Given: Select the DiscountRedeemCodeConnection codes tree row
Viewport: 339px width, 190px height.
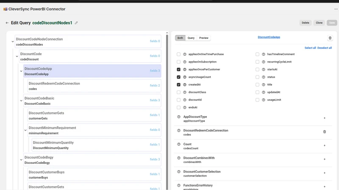Looking at the screenshot, I should pyautogui.click(x=94, y=86).
